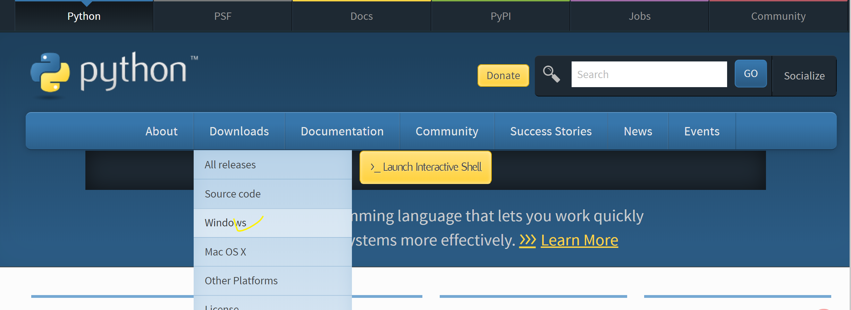Choose Windows from Downloads dropdown

tap(273, 223)
